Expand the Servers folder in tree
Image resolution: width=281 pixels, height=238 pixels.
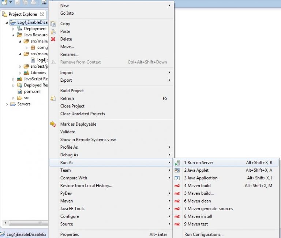(x=7, y=104)
